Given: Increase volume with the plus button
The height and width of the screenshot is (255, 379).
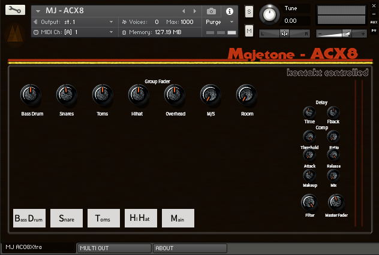Looking at the screenshot, I should 363,34.
